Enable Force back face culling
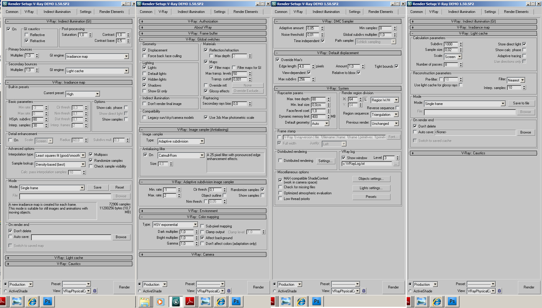The image size is (542, 308). click(x=144, y=56)
